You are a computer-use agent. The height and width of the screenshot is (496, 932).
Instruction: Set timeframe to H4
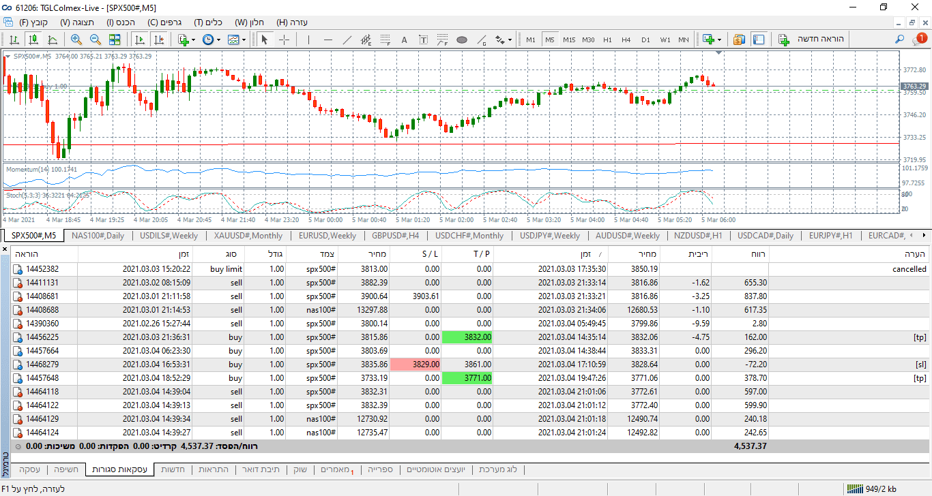point(626,40)
